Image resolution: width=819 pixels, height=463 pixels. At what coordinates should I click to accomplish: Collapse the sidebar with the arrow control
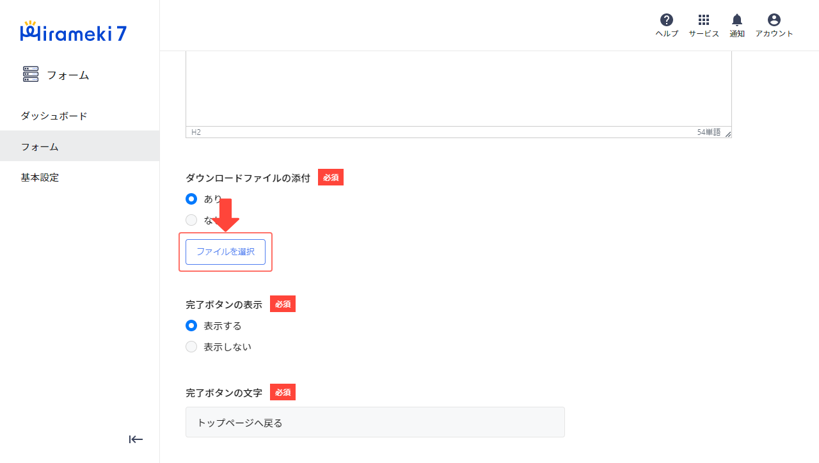(136, 439)
